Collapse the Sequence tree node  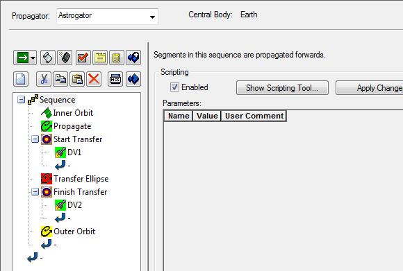click(21, 100)
